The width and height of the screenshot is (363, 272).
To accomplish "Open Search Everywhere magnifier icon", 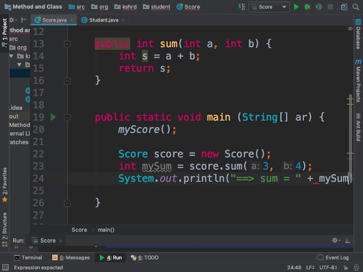I will [356, 7].
